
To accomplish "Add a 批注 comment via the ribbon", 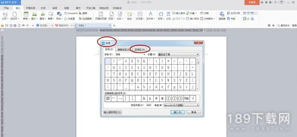I will (129, 14).
